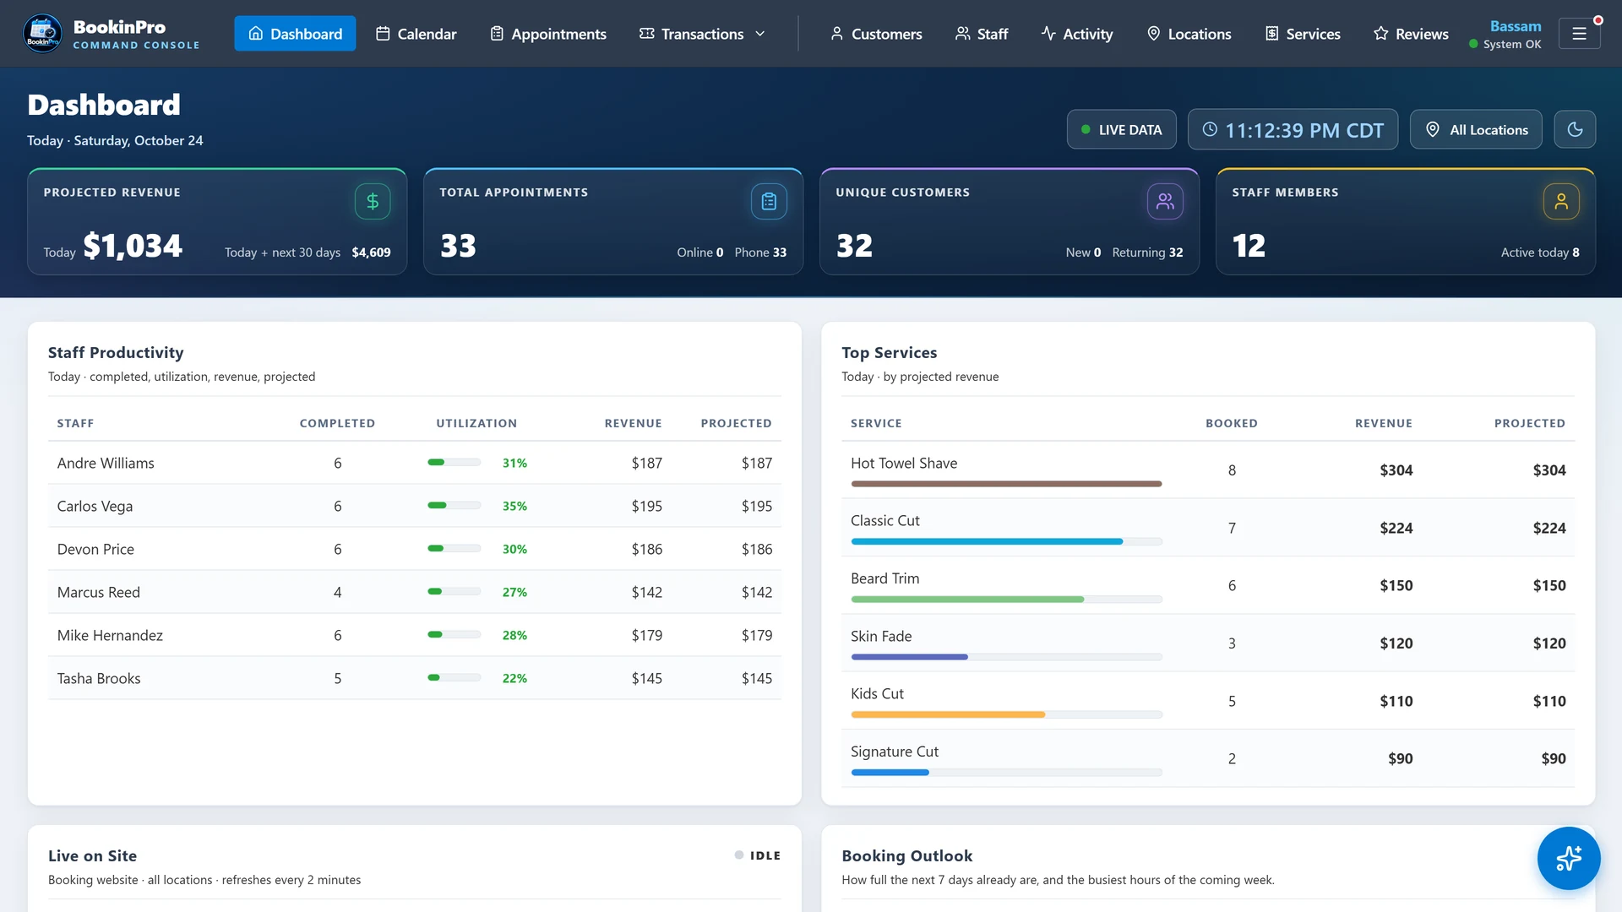The height and width of the screenshot is (912, 1622).
Task: Click the Skin Fade progress bar
Action: [1006, 657]
